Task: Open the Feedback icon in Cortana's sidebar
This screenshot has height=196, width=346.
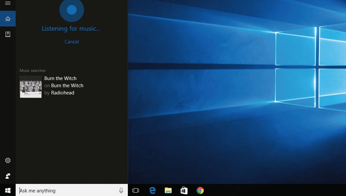Action: [x=8, y=175]
